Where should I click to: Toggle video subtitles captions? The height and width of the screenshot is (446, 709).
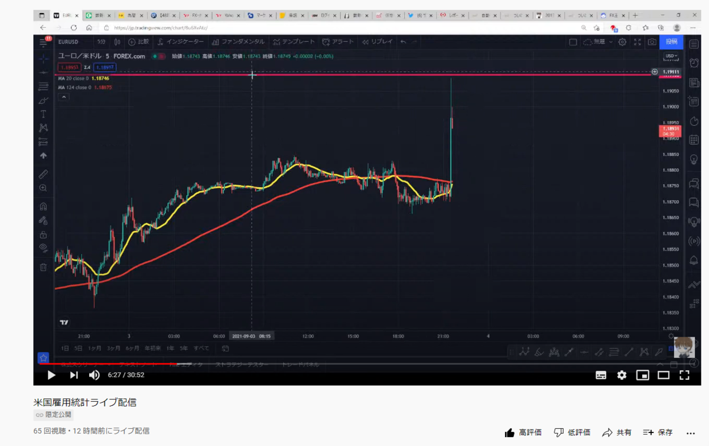point(601,375)
